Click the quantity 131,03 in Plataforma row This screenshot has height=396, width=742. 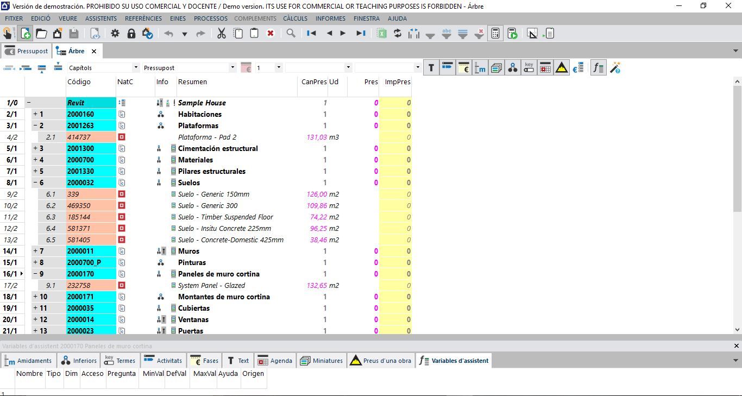317,137
